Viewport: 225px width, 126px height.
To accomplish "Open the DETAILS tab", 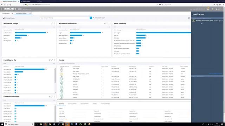I will tap(62, 104).
